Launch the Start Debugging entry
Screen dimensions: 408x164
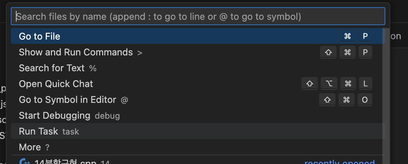pyautogui.click(x=54, y=115)
